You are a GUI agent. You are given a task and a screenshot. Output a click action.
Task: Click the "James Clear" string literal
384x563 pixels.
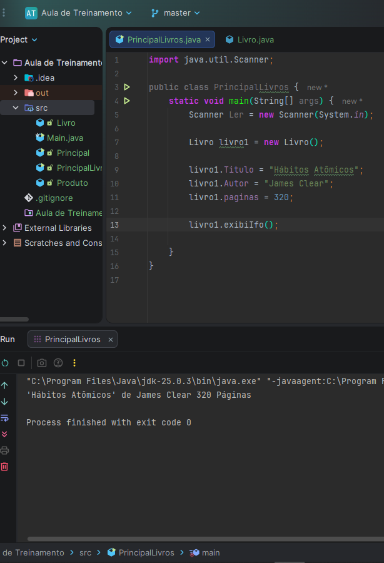296,183
